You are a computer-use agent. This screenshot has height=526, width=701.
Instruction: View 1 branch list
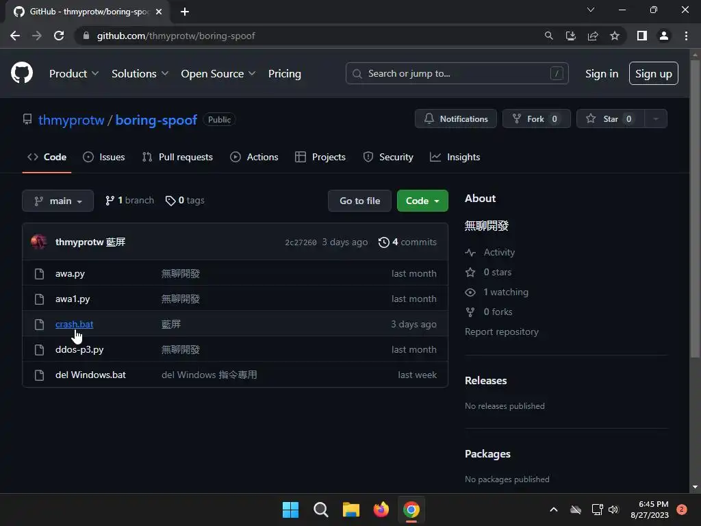(129, 201)
